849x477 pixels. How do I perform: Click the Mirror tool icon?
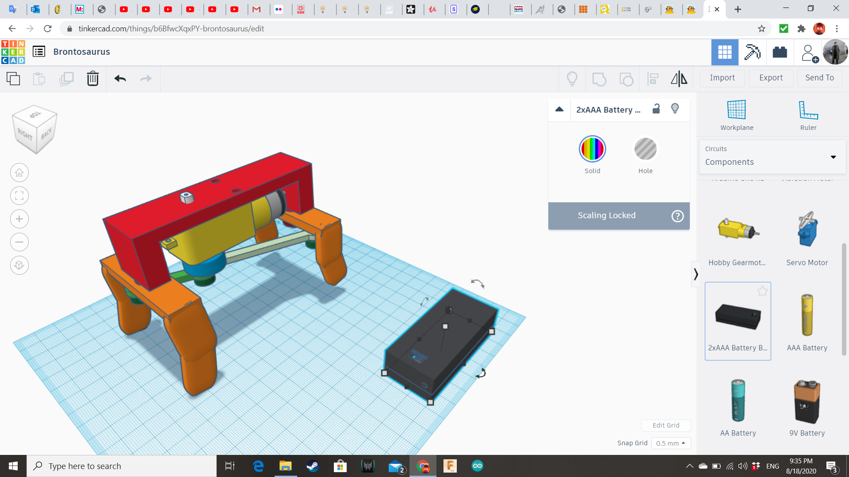[679, 79]
